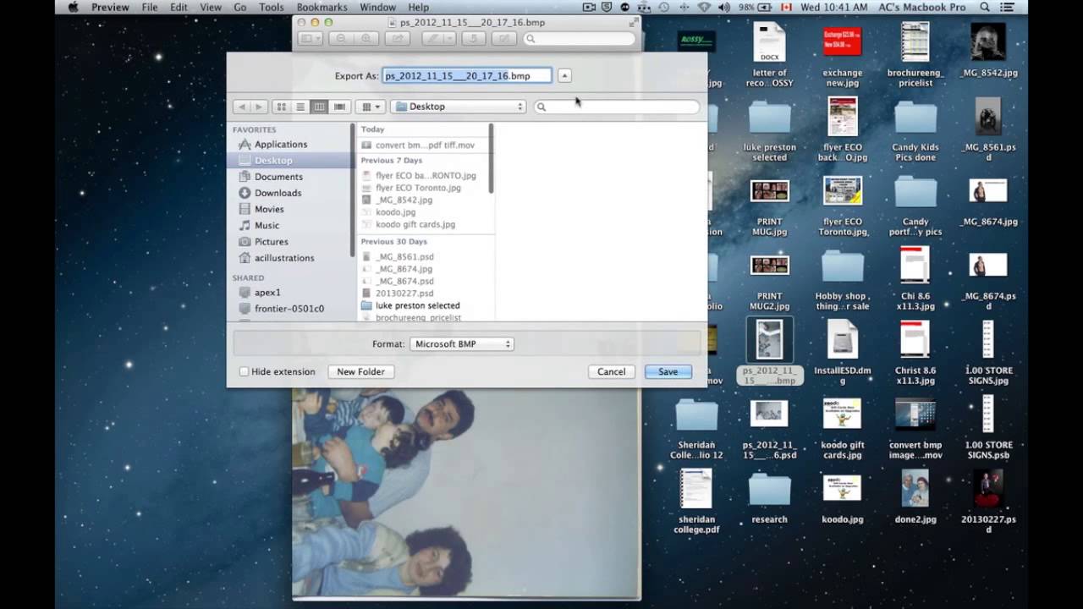
Task: Click the Time Machine menu bar icon
Action: point(663,8)
